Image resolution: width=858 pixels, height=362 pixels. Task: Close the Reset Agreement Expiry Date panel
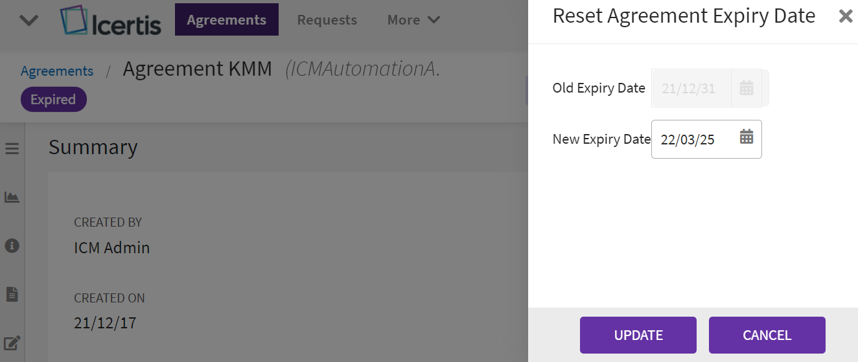coord(845,16)
